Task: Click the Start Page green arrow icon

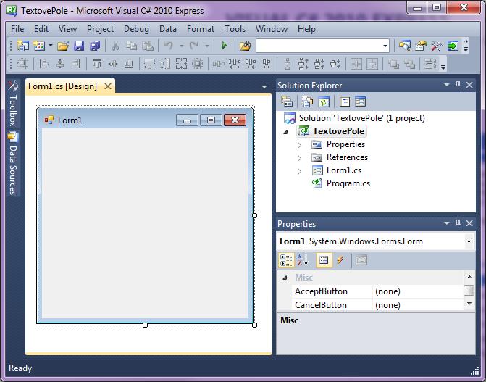Action: [453, 46]
